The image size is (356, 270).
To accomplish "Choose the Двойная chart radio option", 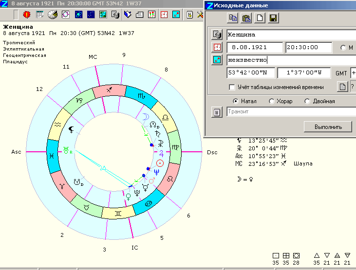I will point(307,101).
